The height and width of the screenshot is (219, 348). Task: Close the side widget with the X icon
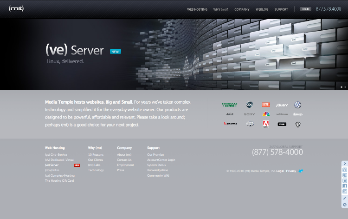coord(345,205)
